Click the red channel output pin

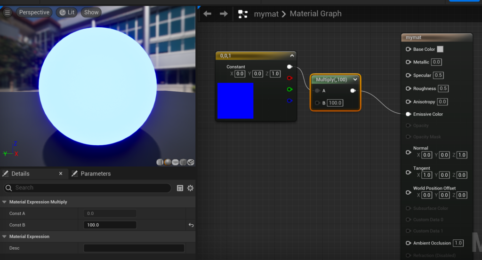click(289, 78)
